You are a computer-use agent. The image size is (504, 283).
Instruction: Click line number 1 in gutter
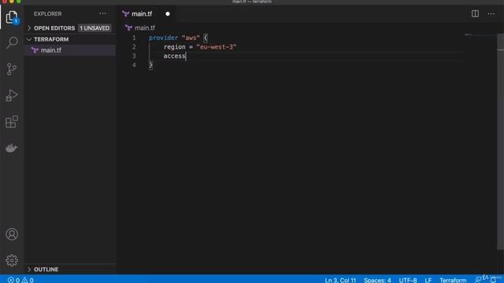tap(134, 38)
